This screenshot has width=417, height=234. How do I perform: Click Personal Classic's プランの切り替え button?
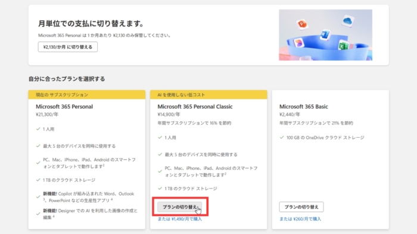179,207
